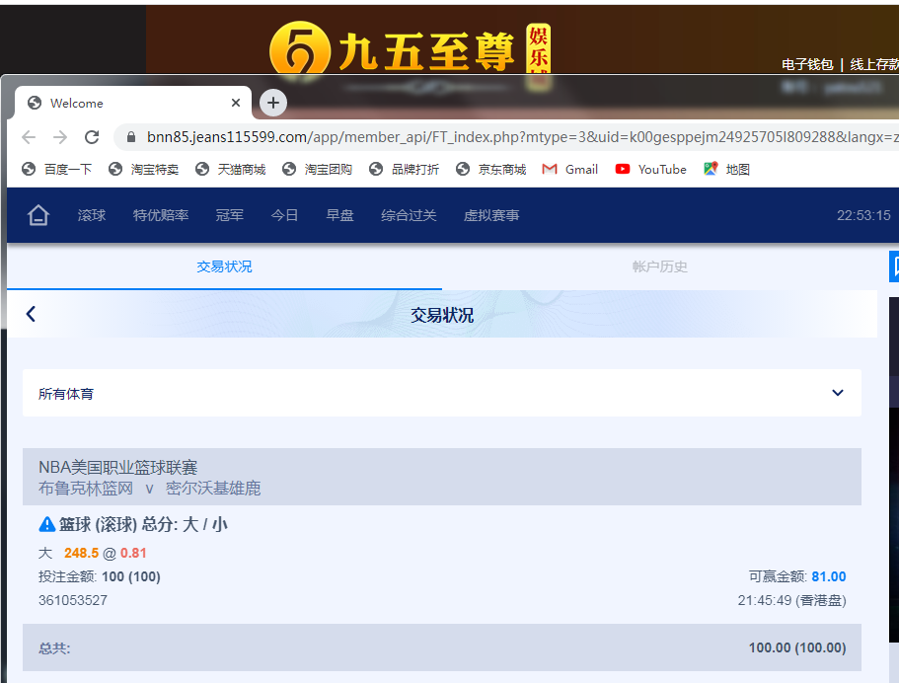The height and width of the screenshot is (683, 899).
Task: Select the 交易状况 tab
Action: click(224, 266)
